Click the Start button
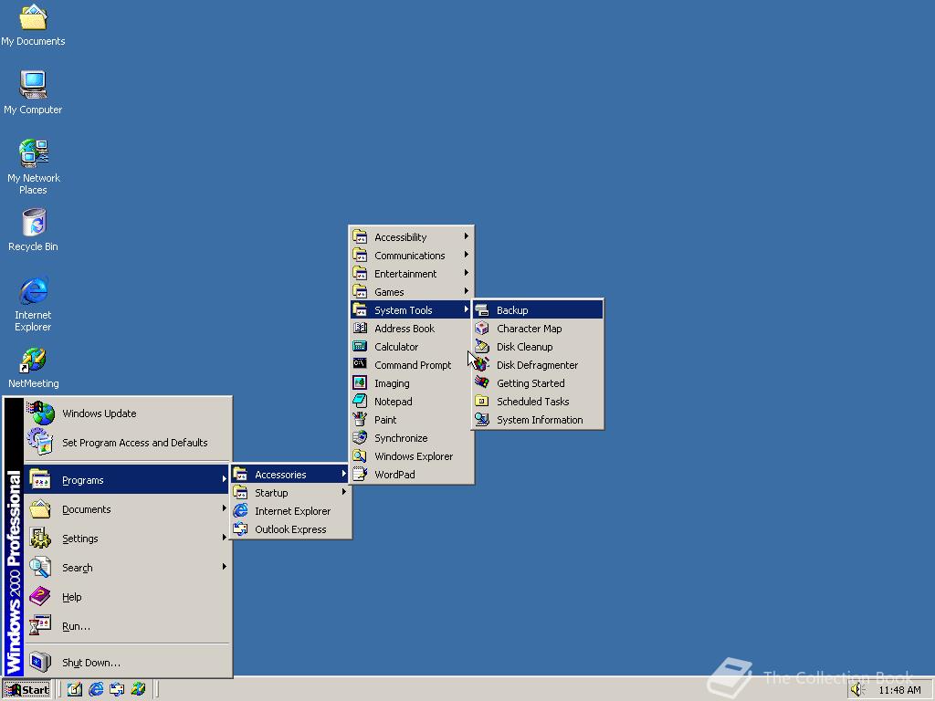The height and width of the screenshot is (701, 935). (27, 690)
